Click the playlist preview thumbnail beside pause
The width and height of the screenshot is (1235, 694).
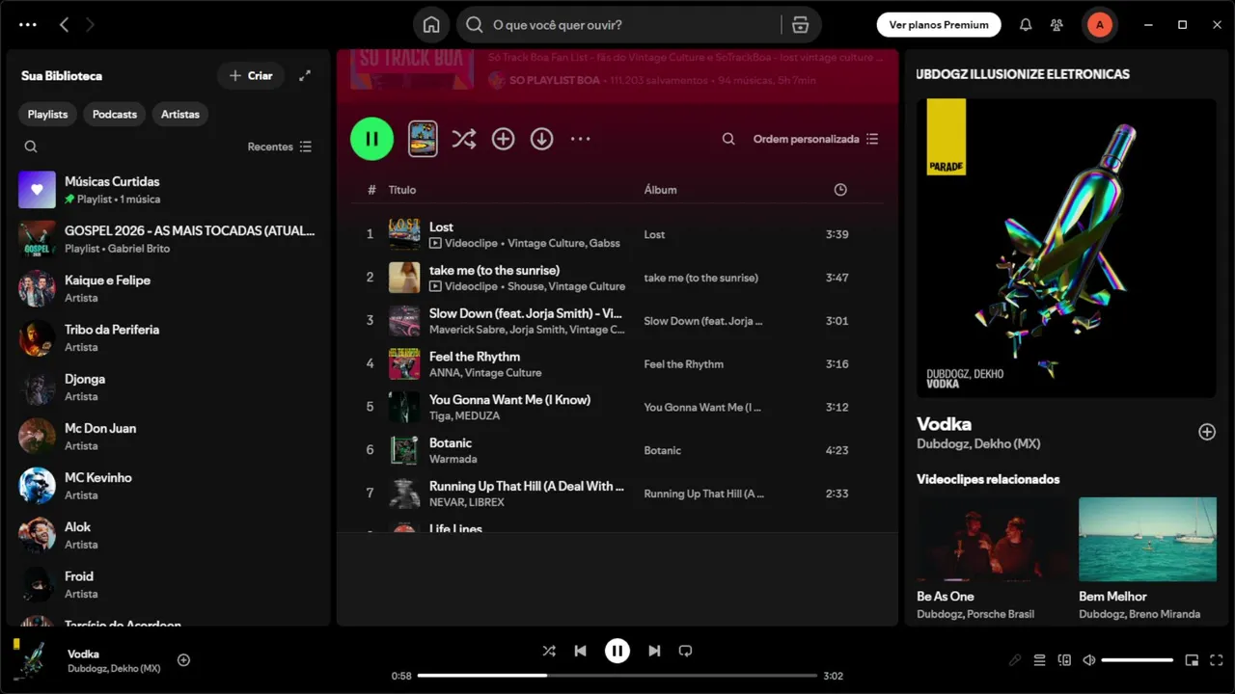pyautogui.click(x=423, y=139)
